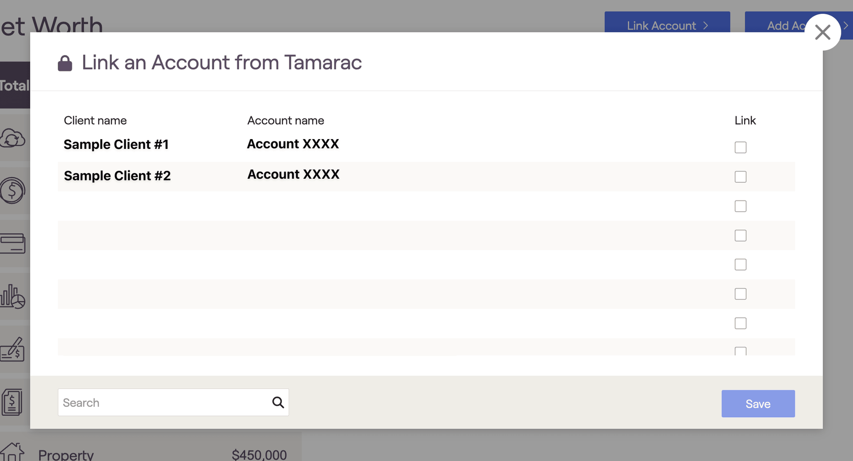Viewport: 853px width, 461px height.
Task: Open the bar chart investments sidebar icon
Action: click(x=13, y=297)
